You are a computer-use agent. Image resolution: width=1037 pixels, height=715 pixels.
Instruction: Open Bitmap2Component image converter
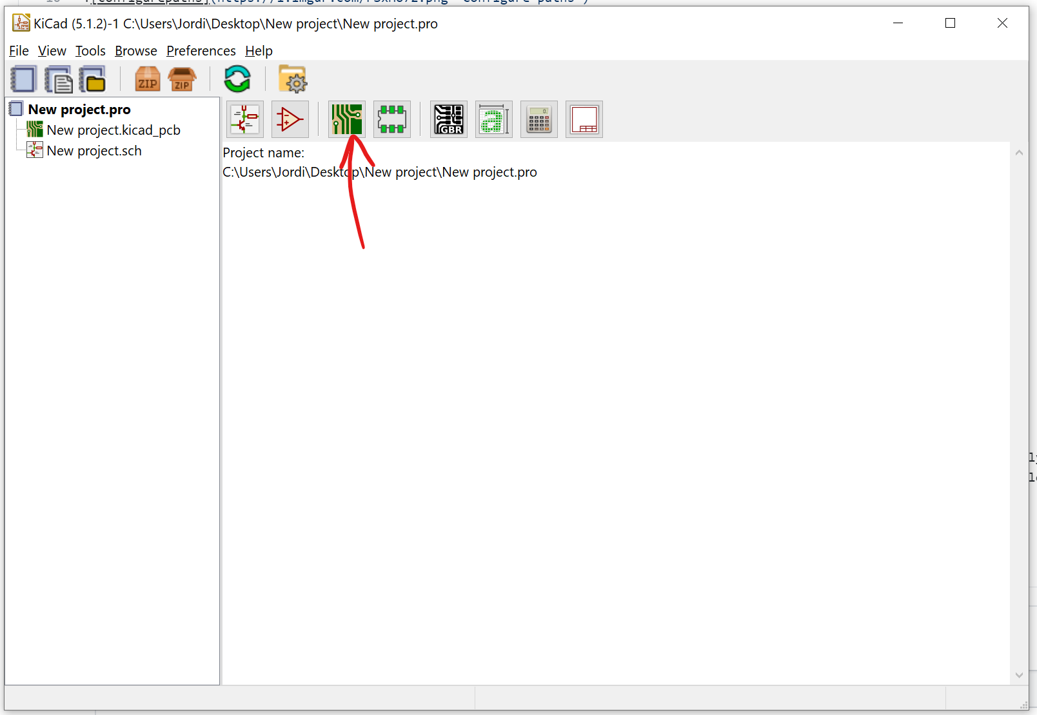click(x=494, y=119)
